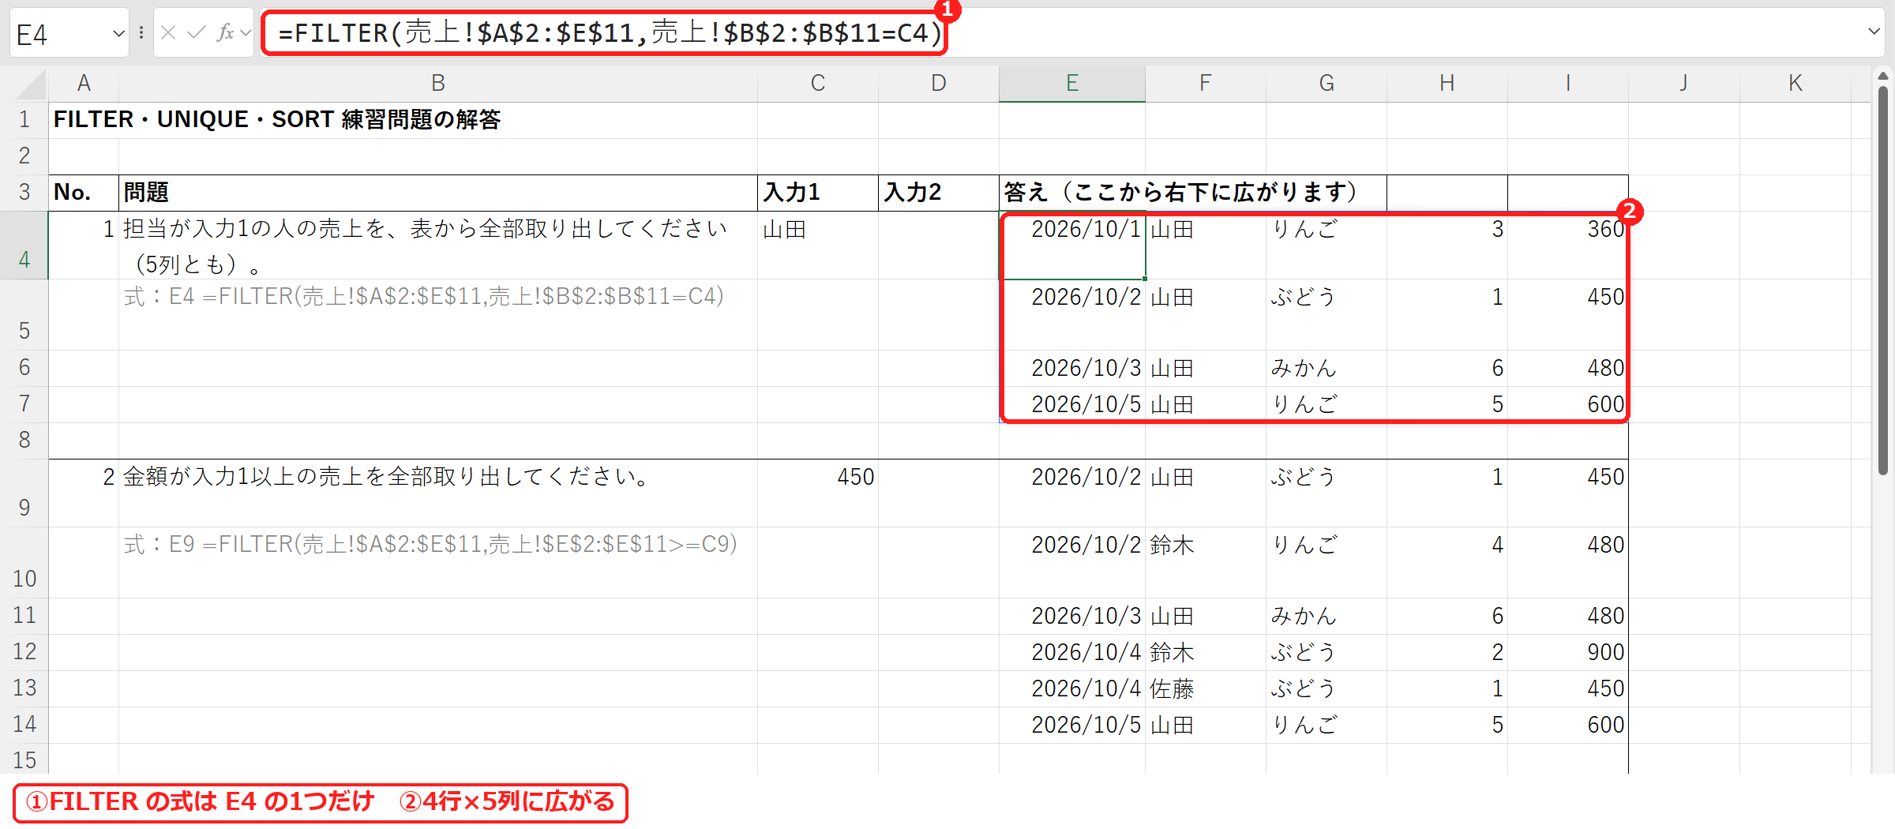Click the formula note text starting '式：E9'
Screen dimensions: 1895x829
click(x=430, y=545)
